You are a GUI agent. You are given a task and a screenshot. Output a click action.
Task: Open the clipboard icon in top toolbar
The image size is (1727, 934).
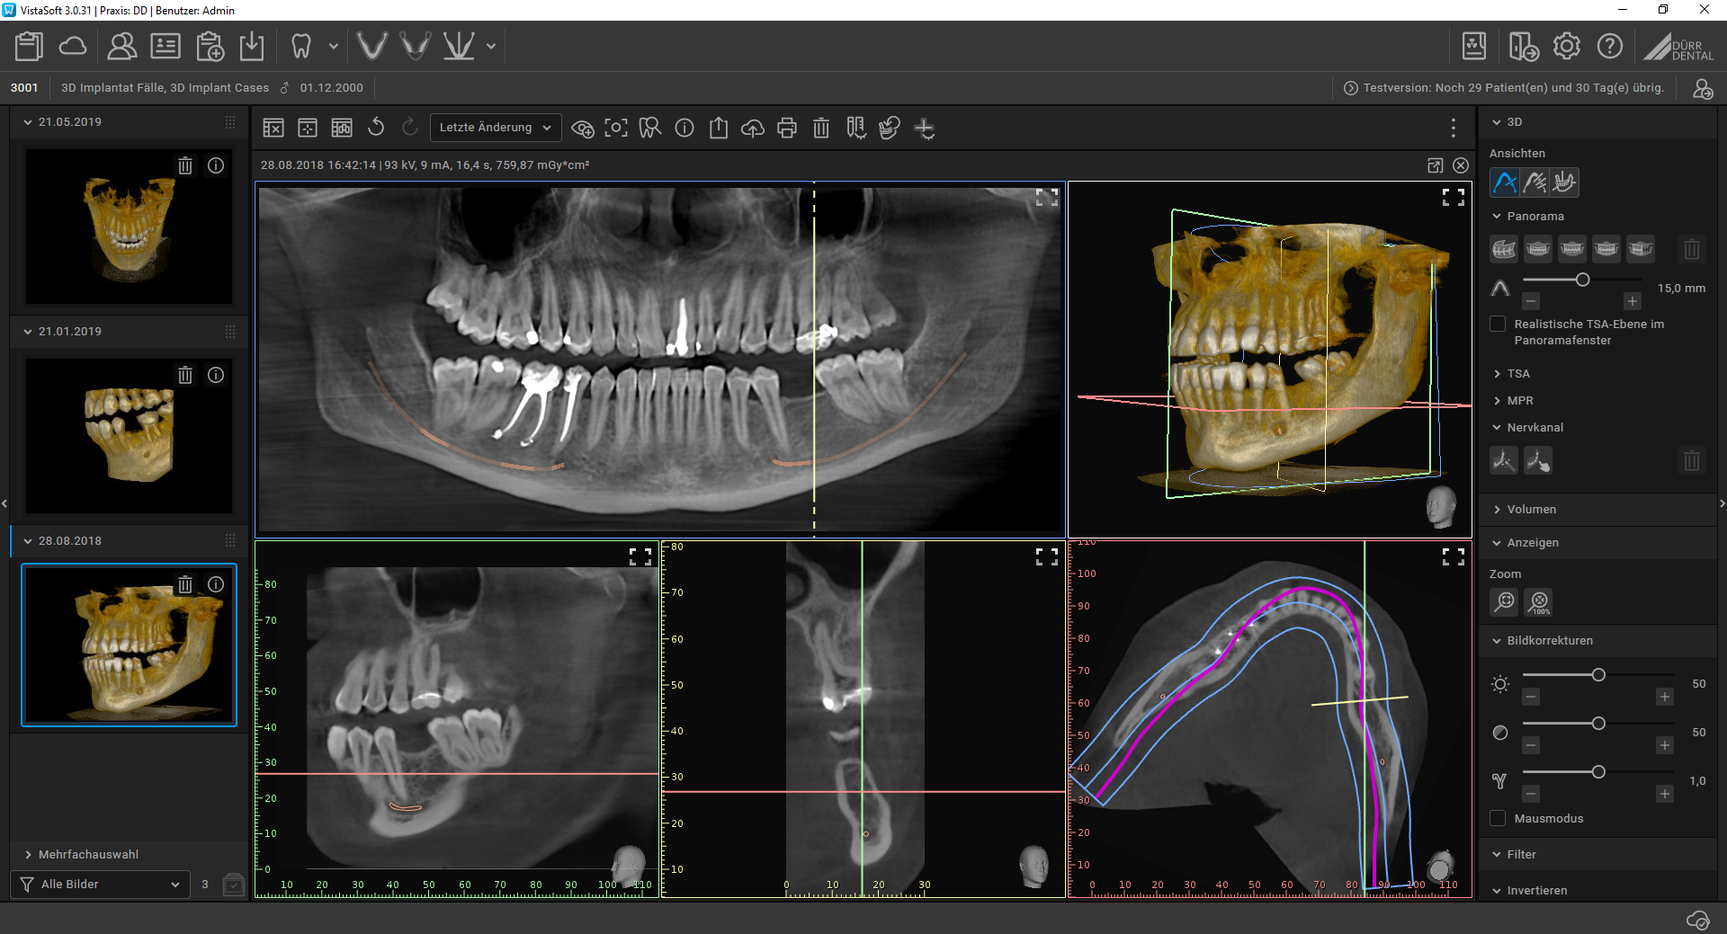[29, 46]
